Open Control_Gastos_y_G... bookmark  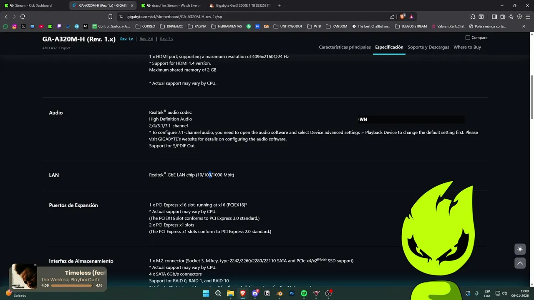pos(111,26)
